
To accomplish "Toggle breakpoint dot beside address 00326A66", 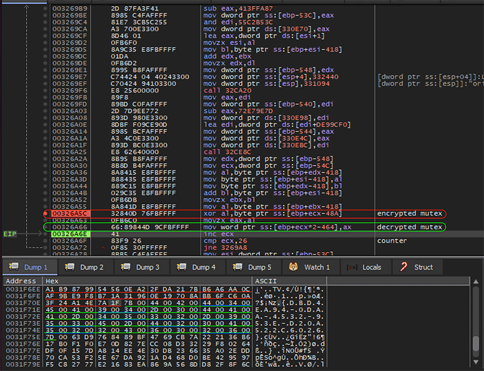I will pyautogui.click(x=45, y=227).
